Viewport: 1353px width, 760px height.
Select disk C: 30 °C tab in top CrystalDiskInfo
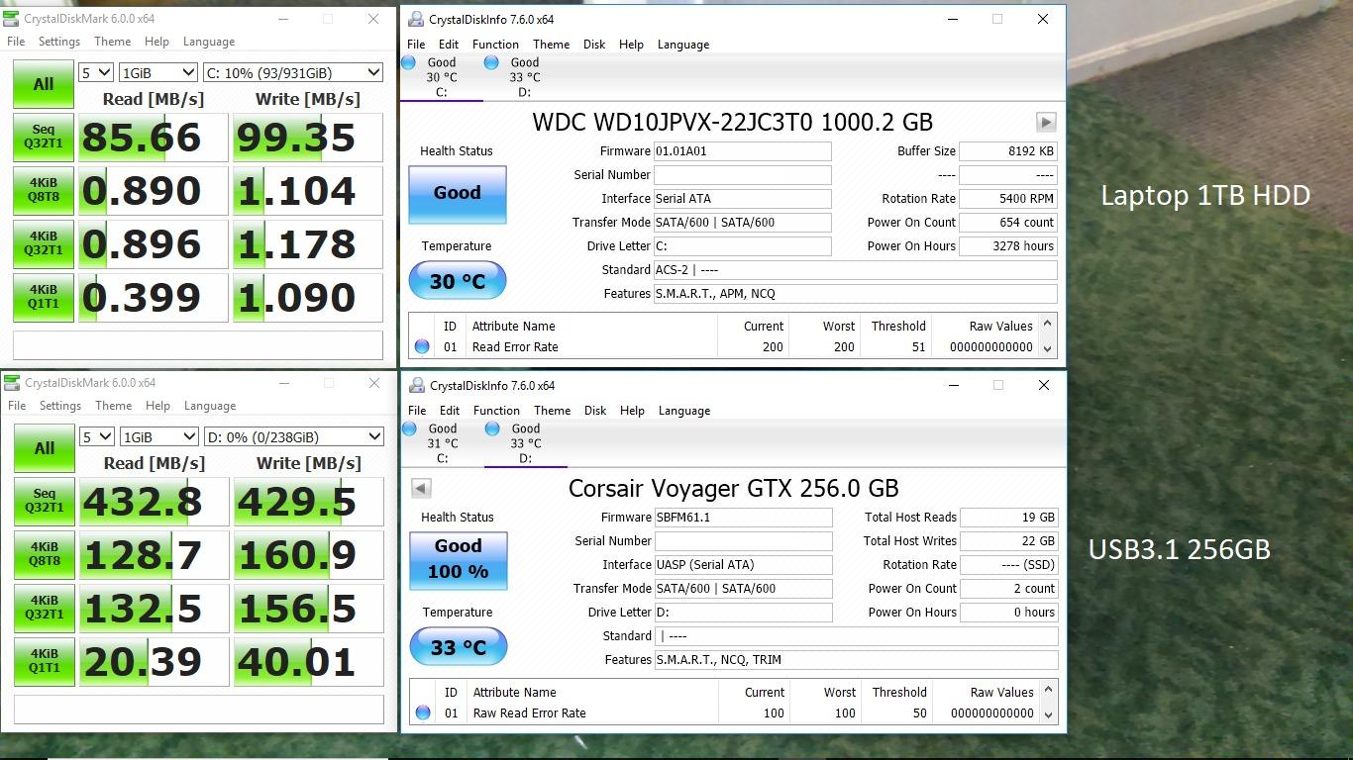(x=441, y=77)
